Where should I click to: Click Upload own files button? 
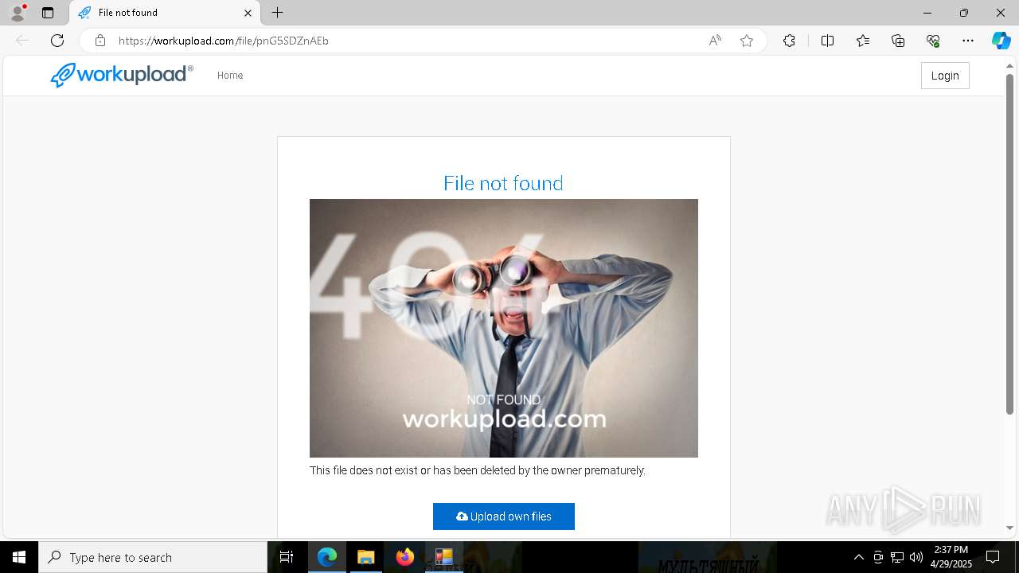[x=504, y=516]
